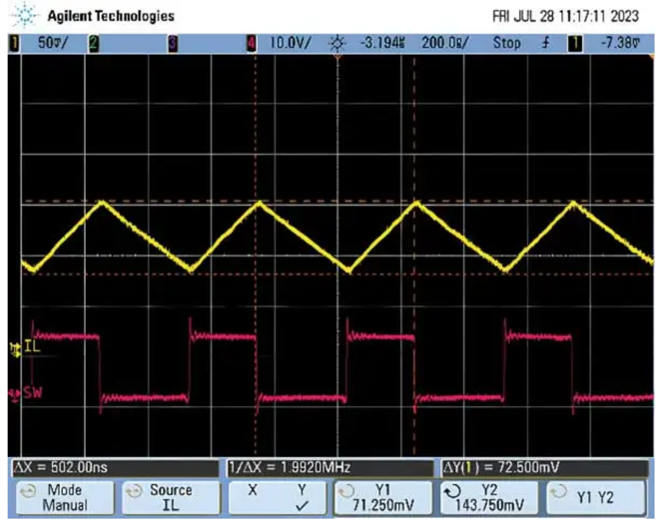The image size is (659, 525).
Task: Click the 200.0 time per division value
Action: pos(444,43)
